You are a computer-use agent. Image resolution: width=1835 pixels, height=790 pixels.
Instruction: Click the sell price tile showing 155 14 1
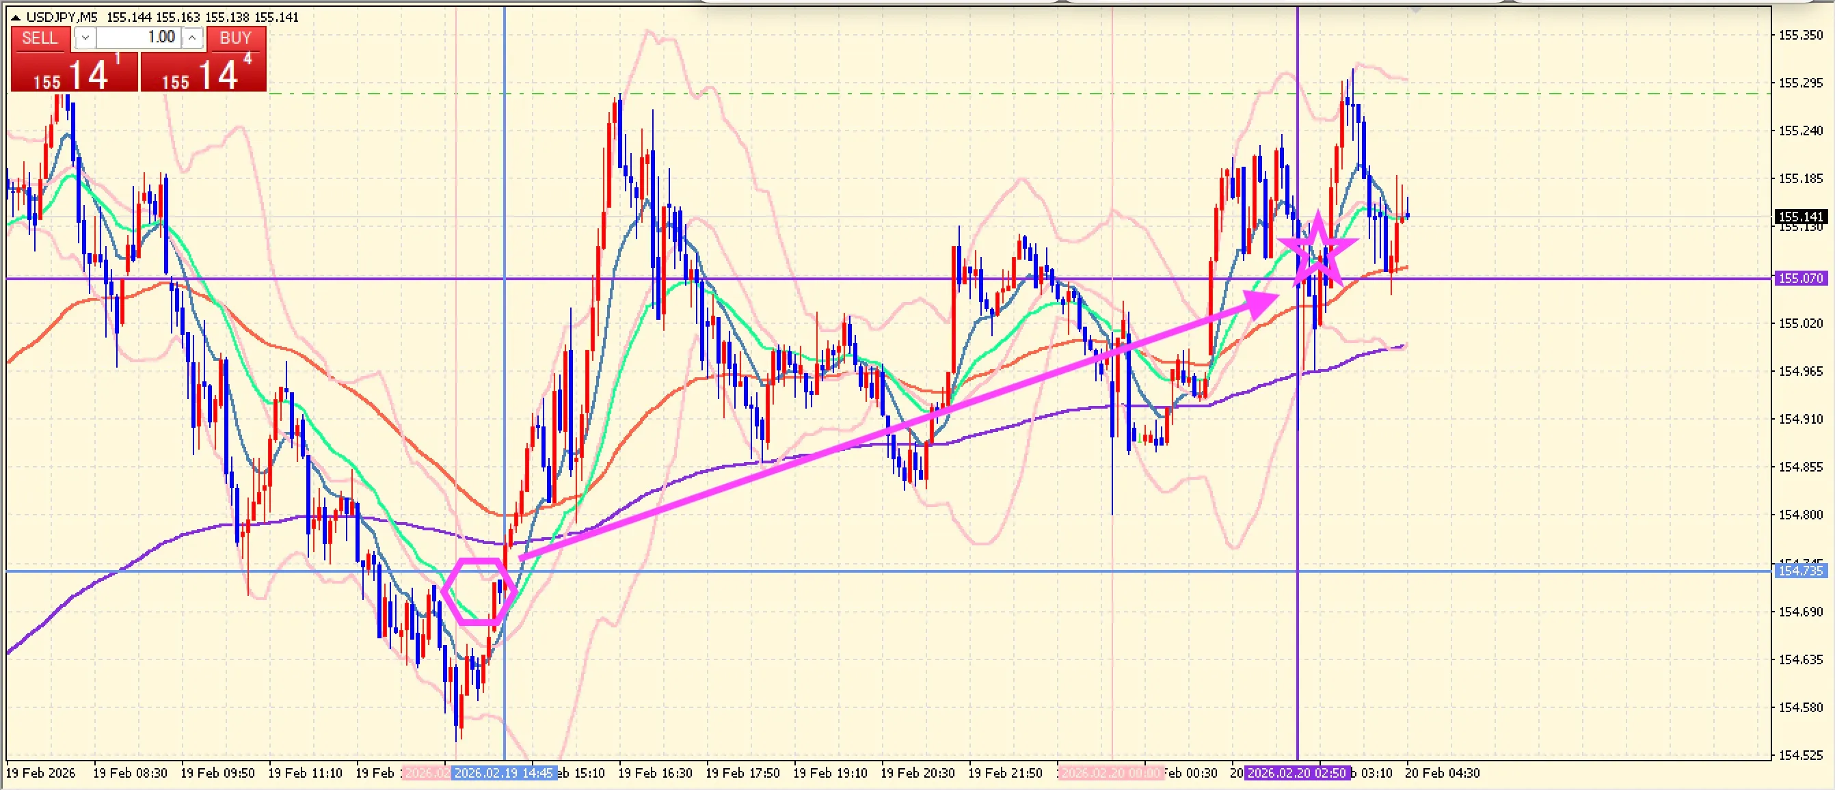coord(74,73)
